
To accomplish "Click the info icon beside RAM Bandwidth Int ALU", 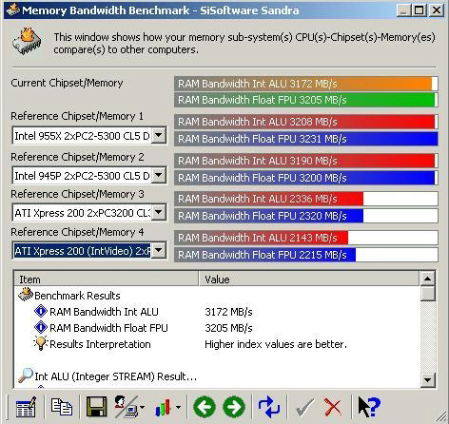I will [x=41, y=311].
